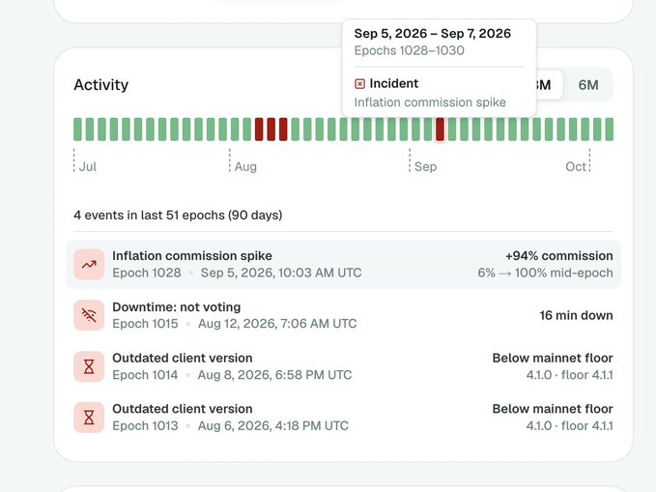The height and width of the screenshot is (492, 656).
Task: Click the 'Aug 6, 2026, 4:18 PM UTC' timestamp
Action: click(x=273, y=426)
